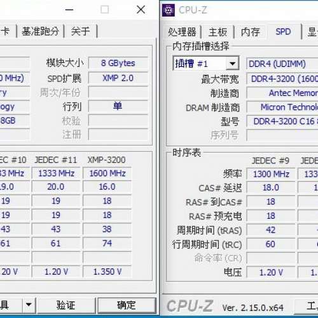Click the empty 校验 field in left window
The image size is (318, 318).
pos(118,120)
